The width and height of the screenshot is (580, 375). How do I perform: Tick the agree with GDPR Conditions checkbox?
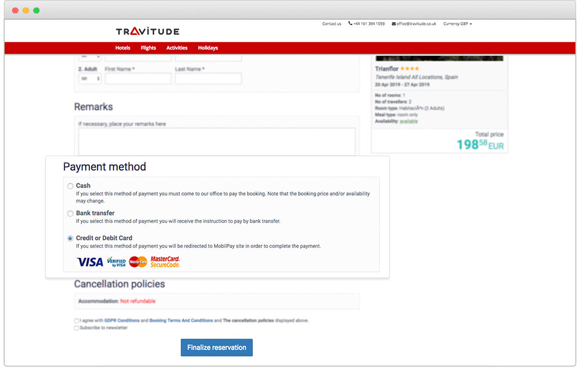[77, 320]
